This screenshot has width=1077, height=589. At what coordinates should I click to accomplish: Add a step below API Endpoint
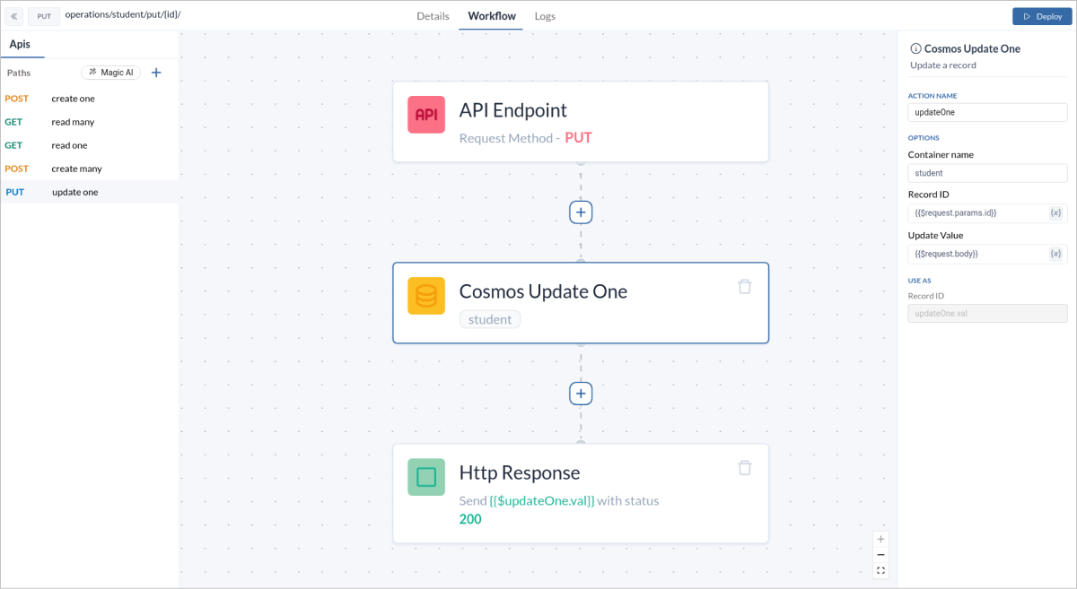click(x=581, y=212)
